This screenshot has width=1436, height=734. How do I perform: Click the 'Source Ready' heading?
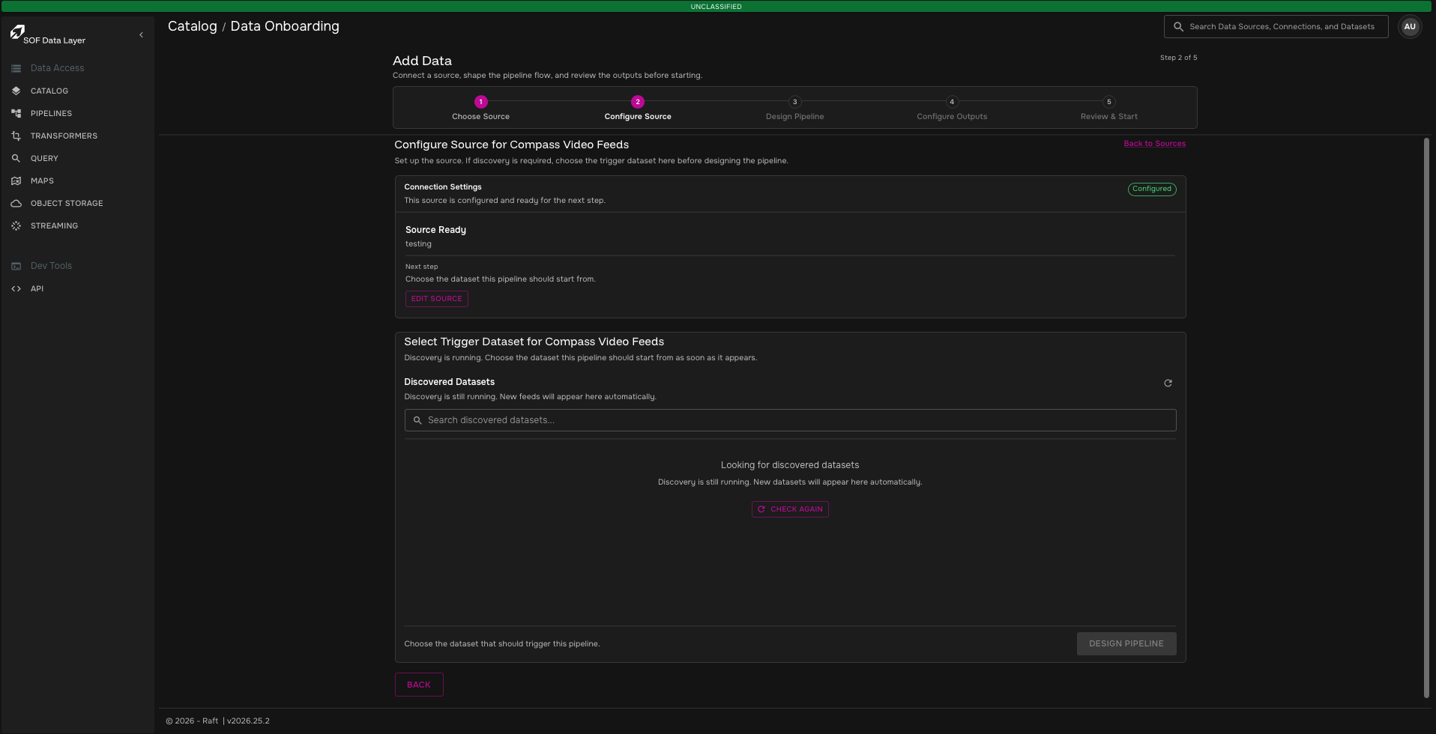click(435, 230)
